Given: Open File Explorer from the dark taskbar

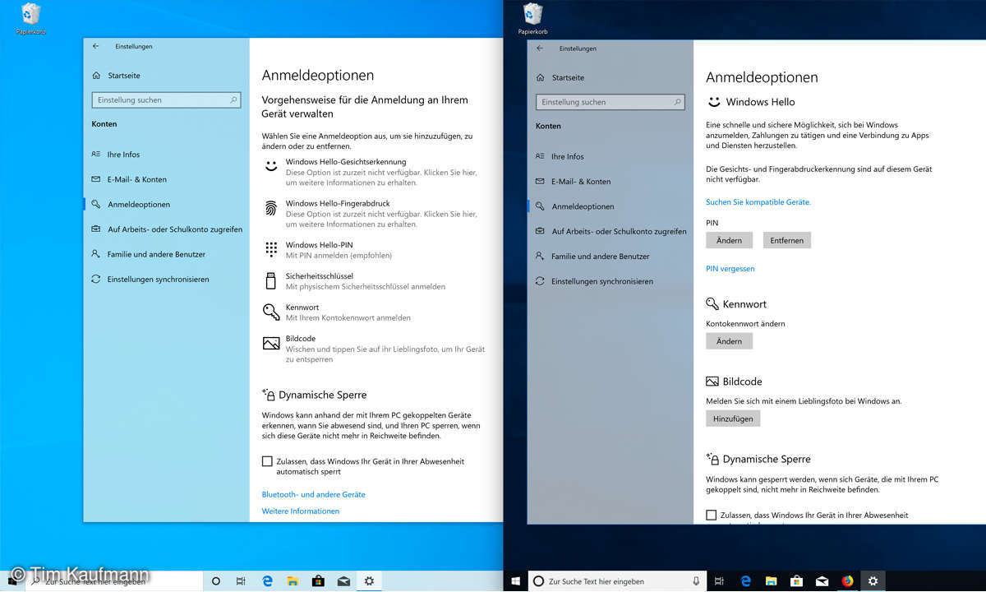Looking at the screenshot, I should pyautogui.click(x=771, y=581).
